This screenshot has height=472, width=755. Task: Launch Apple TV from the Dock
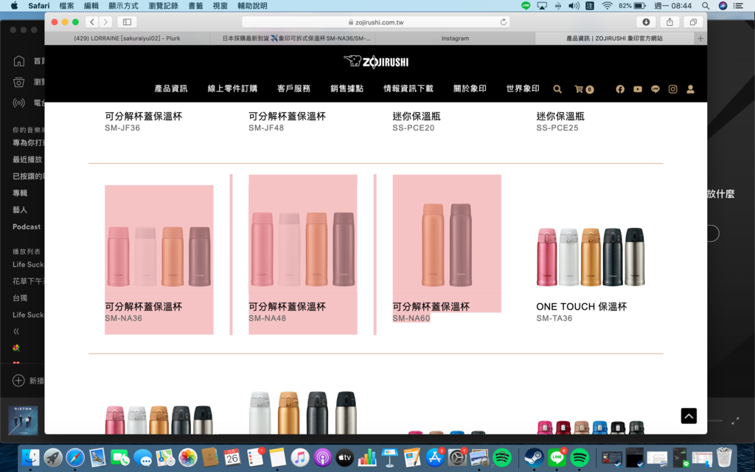click(x=345, y=457)
